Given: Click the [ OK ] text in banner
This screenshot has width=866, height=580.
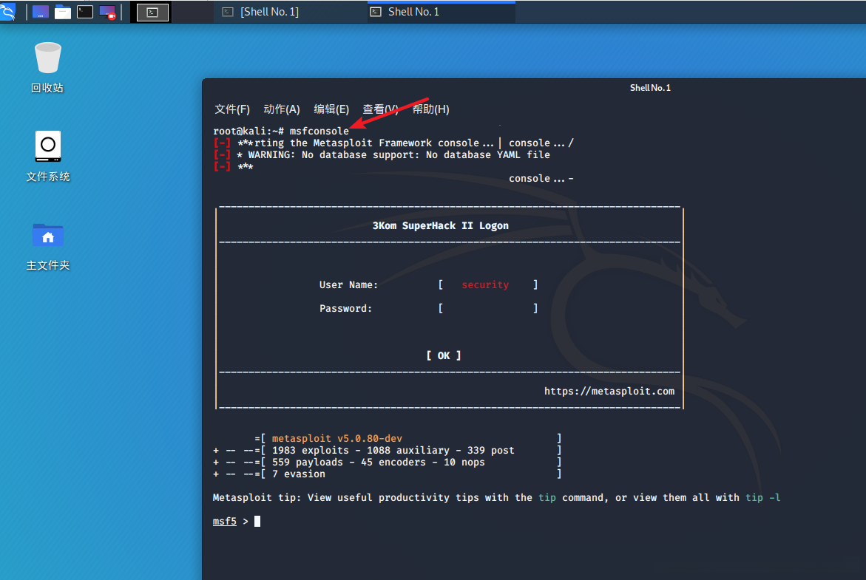Looking at the screenshot, I should 444,356.
